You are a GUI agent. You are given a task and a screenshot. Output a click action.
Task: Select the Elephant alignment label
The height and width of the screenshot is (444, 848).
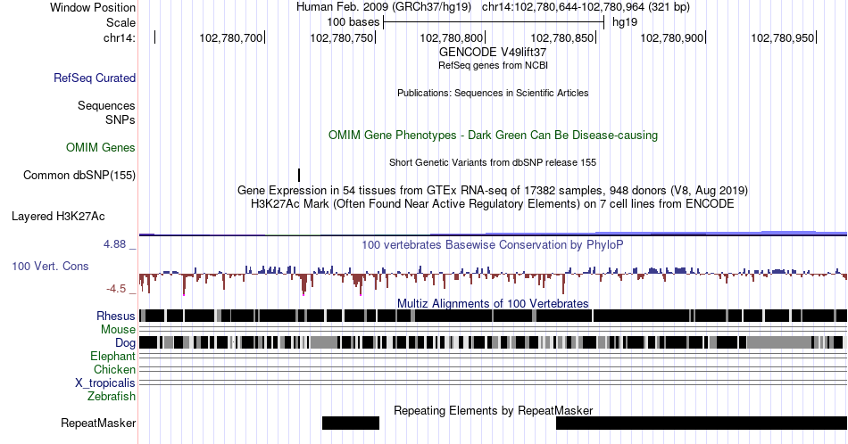tap(112, 356)
